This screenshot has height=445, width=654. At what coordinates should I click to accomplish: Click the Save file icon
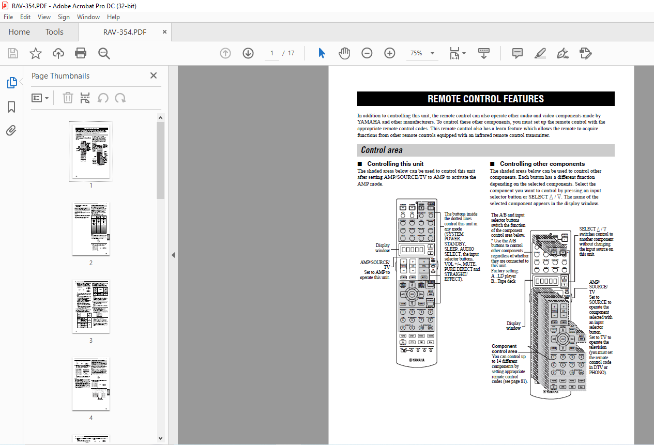coord(13,53)
